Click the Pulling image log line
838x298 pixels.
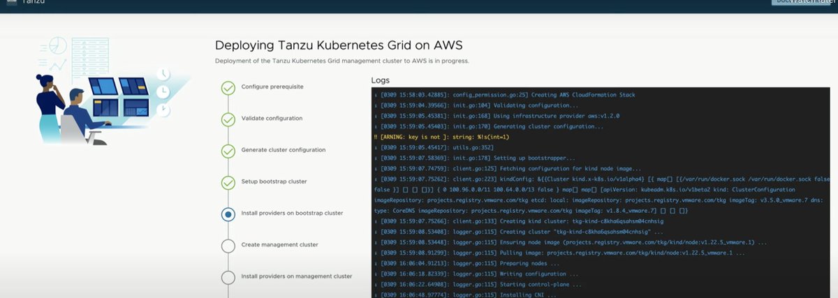[x=559, y=253]
